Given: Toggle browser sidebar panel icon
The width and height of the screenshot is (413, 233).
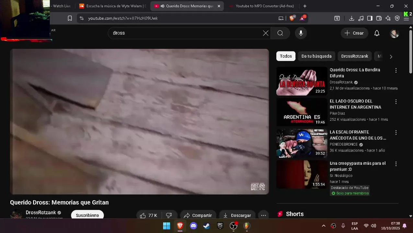Looking at the screenshot, I should (x=370, y=18).
